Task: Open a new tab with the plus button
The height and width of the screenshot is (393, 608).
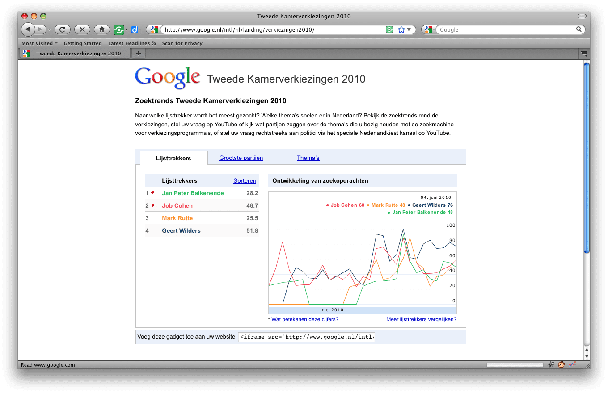Action: pos(139,53)
